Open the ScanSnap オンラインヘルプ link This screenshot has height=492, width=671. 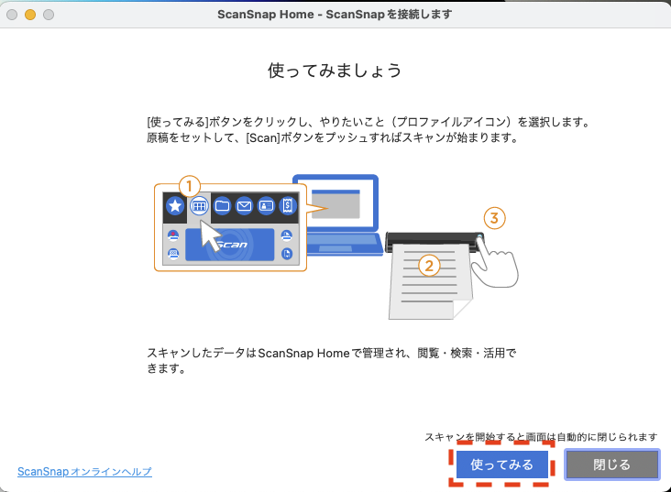[x=84, y=472]
